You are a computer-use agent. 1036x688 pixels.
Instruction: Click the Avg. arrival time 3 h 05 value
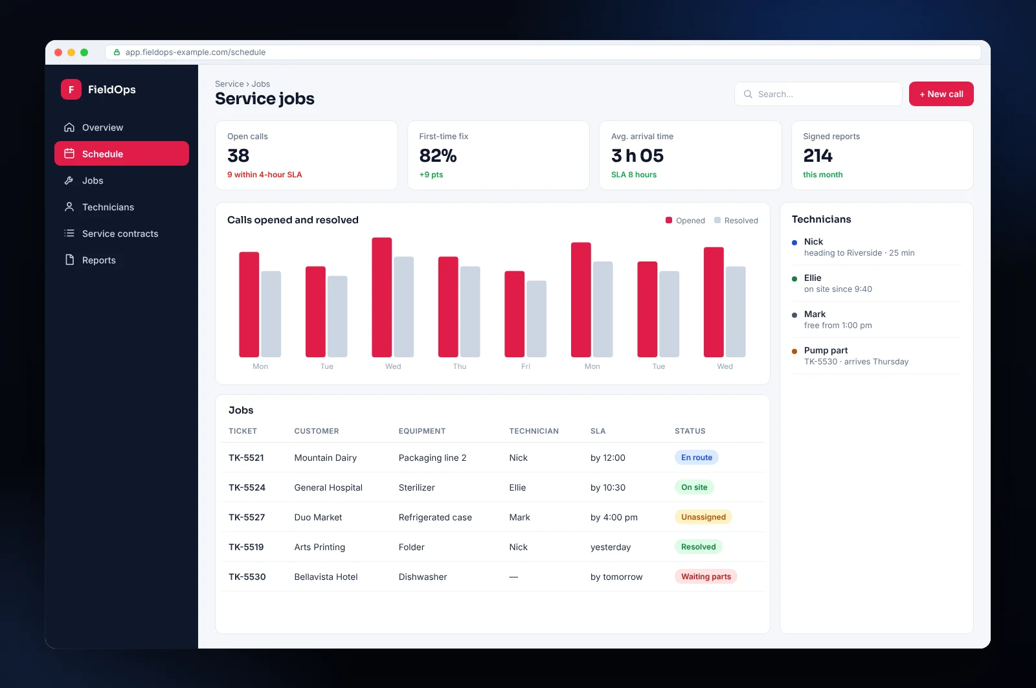tap(637, 156)
